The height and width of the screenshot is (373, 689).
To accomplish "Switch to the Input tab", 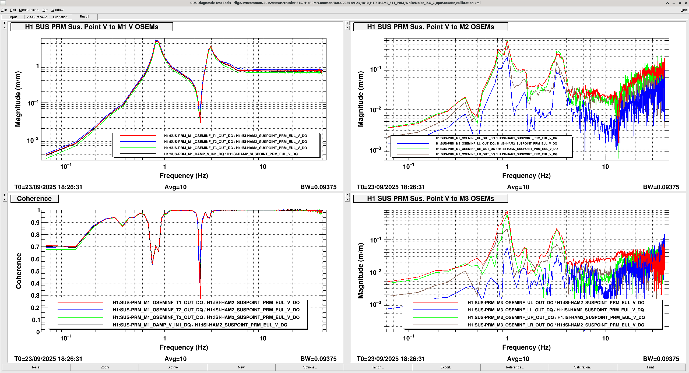I will pyautogui.click(x=13, y=17).
